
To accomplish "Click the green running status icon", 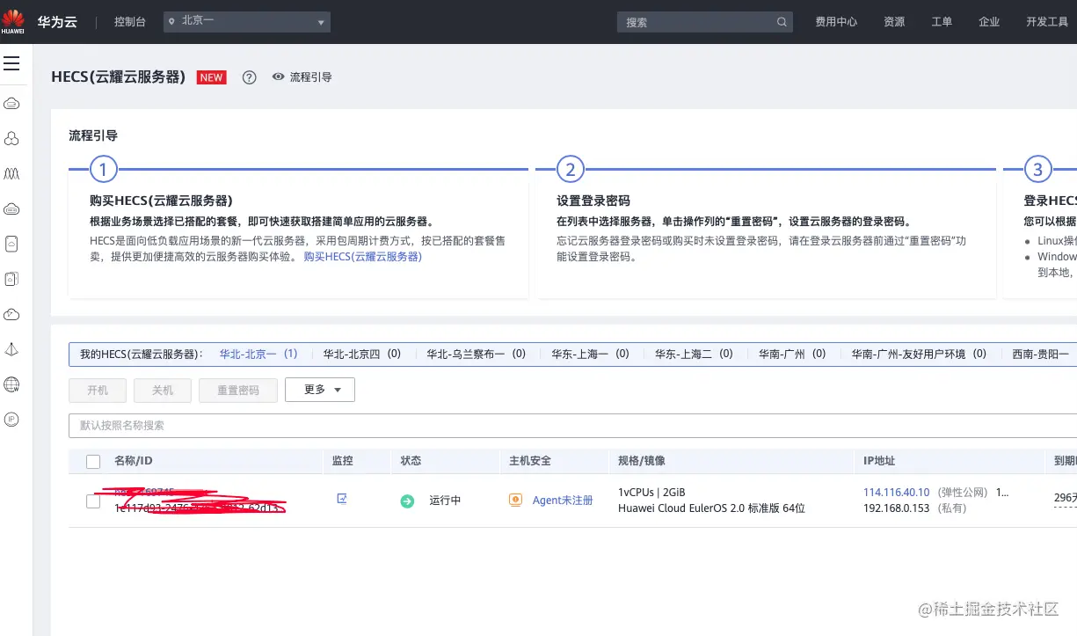I will [x=407, y=501].
